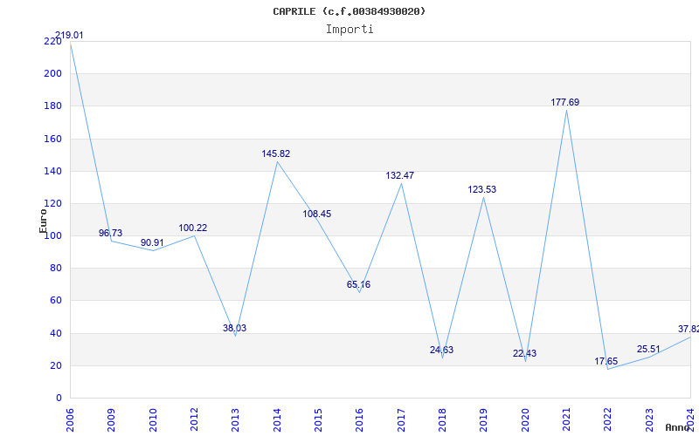The image size is (699, 436).
Task: Click the chart title CAPRILE (c.f.00384930020)
Action: click(x=349, y=11)
